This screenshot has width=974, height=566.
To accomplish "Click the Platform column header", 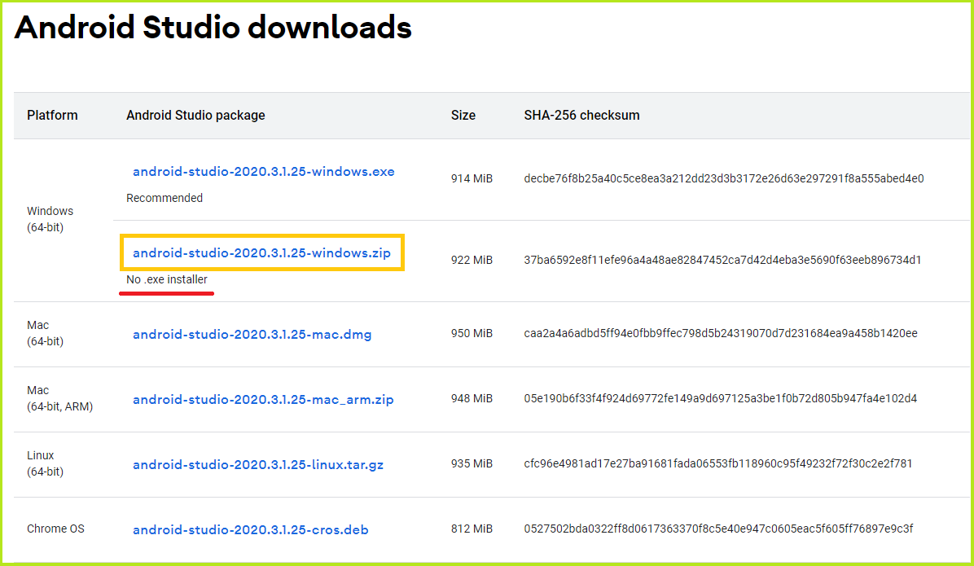I will click(x=52, y=115).
